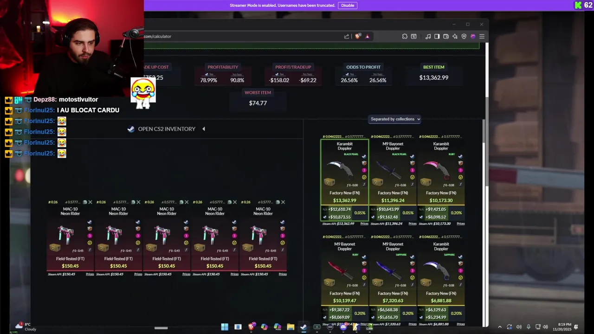
Task: Open the Leo AI sparkle icon
Action: [x=455, y=36]
